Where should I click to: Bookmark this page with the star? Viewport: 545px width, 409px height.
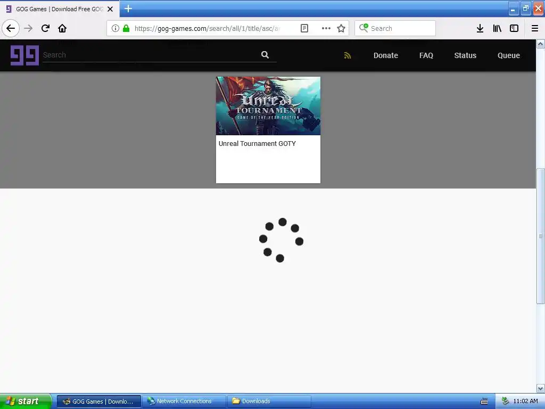point(341,28)
